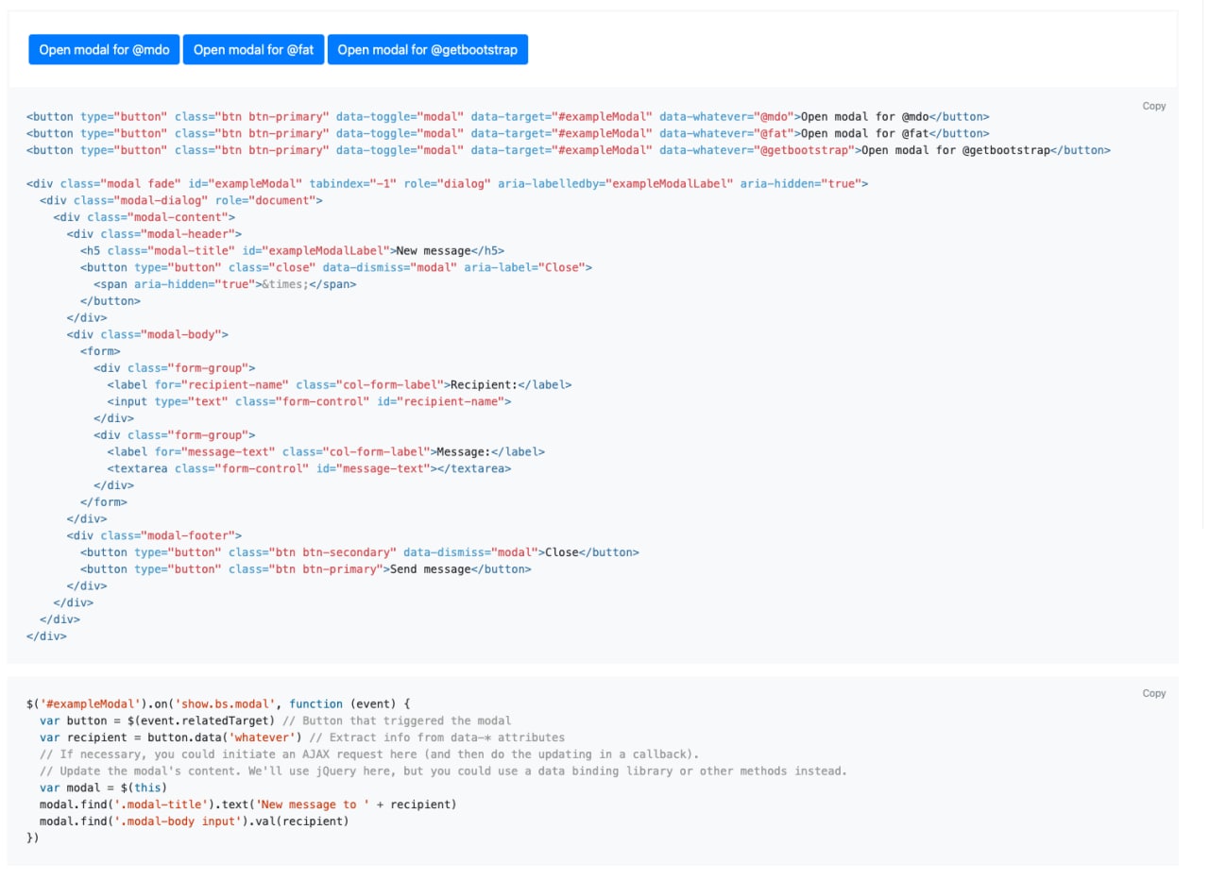
Task: Open modal for @mdo button
Action: 104,50
